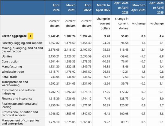165x126 pixels.
Task: Select the Information industries percent 10.1
Action: click(x=161, y=92)
